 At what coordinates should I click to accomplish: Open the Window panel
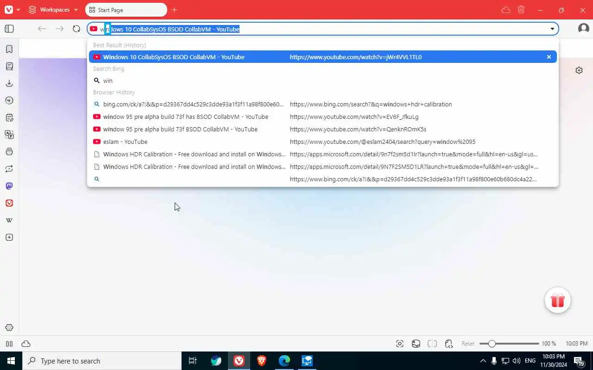tap(9, 152)
